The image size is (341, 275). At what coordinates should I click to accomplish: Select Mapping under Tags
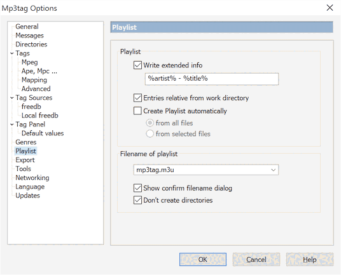pos(34,80)
